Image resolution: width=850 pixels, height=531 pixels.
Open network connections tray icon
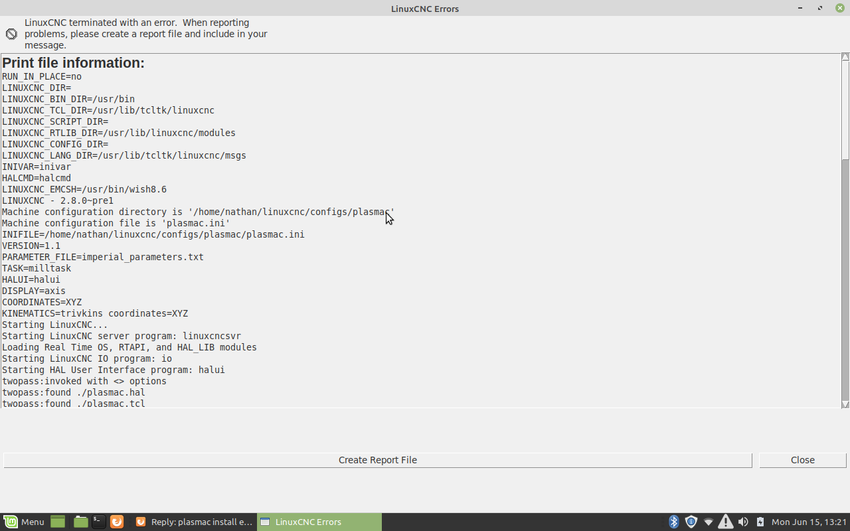708,522
